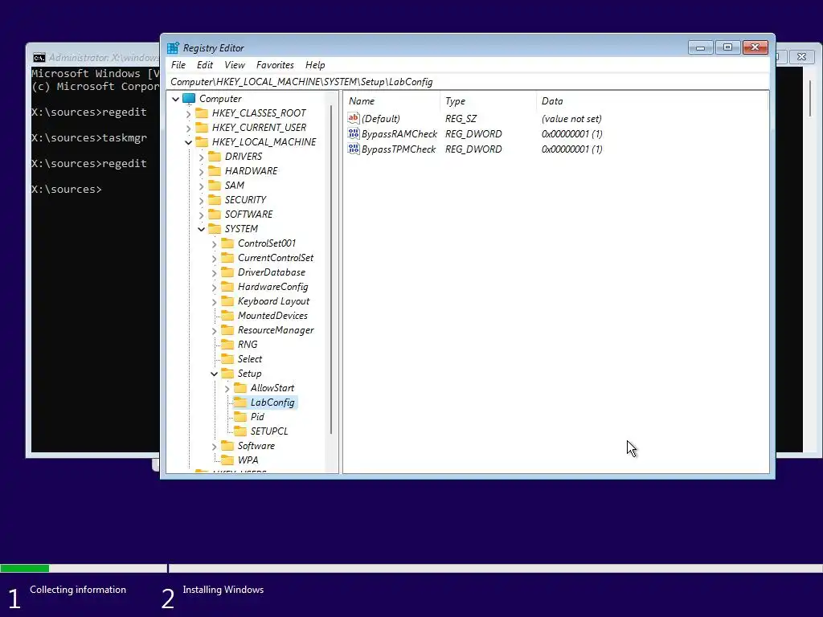
Task: Expand the ControlSet001 key chevron
Action: point(214,244)
